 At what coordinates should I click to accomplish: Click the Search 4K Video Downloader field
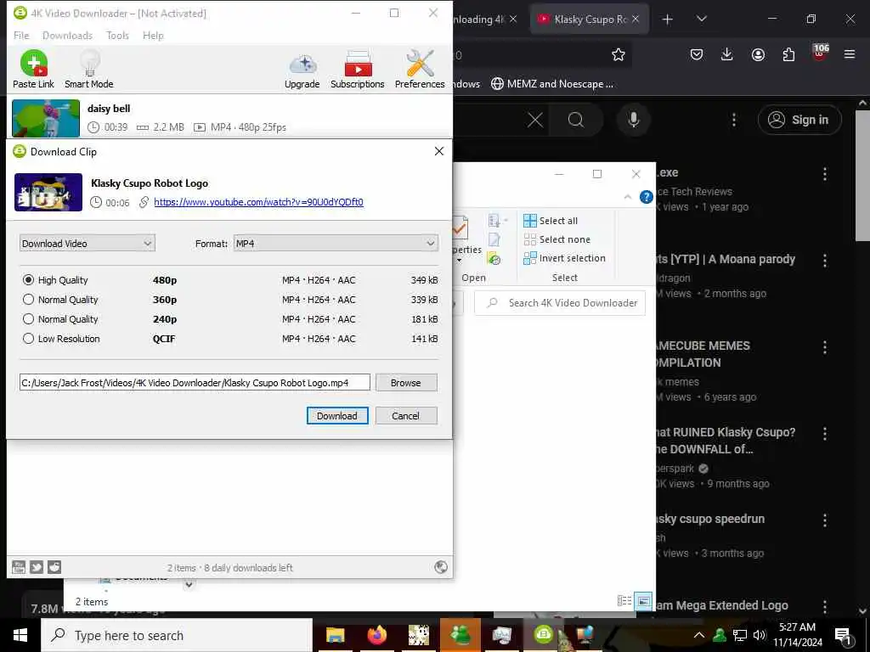(560, 303)
